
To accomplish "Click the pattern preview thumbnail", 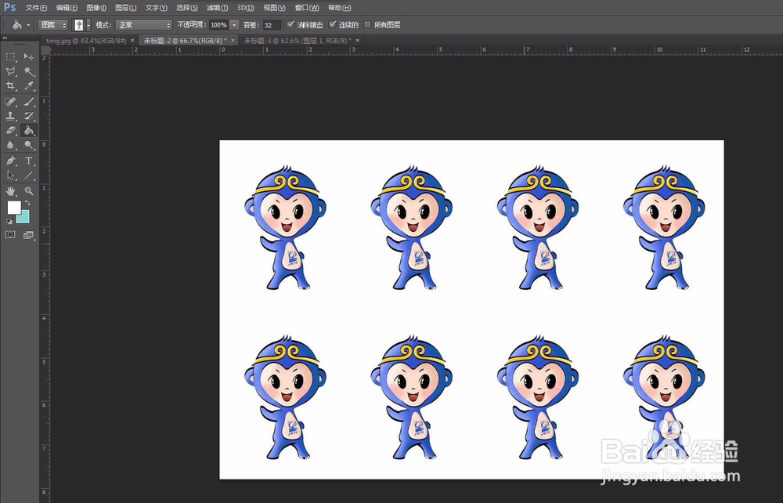I will coord(79,25).
